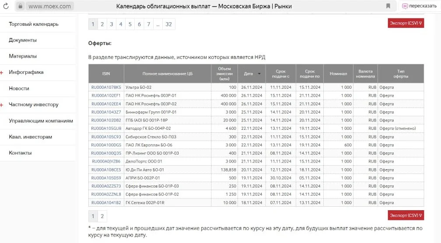Open Документы in sidebar

pyautogui.click(x=22, y=40)
